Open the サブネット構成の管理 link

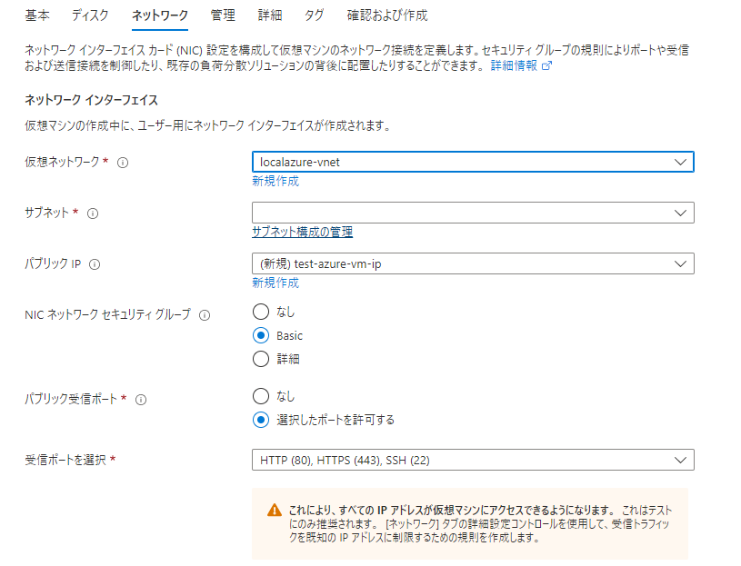point(301,232)
